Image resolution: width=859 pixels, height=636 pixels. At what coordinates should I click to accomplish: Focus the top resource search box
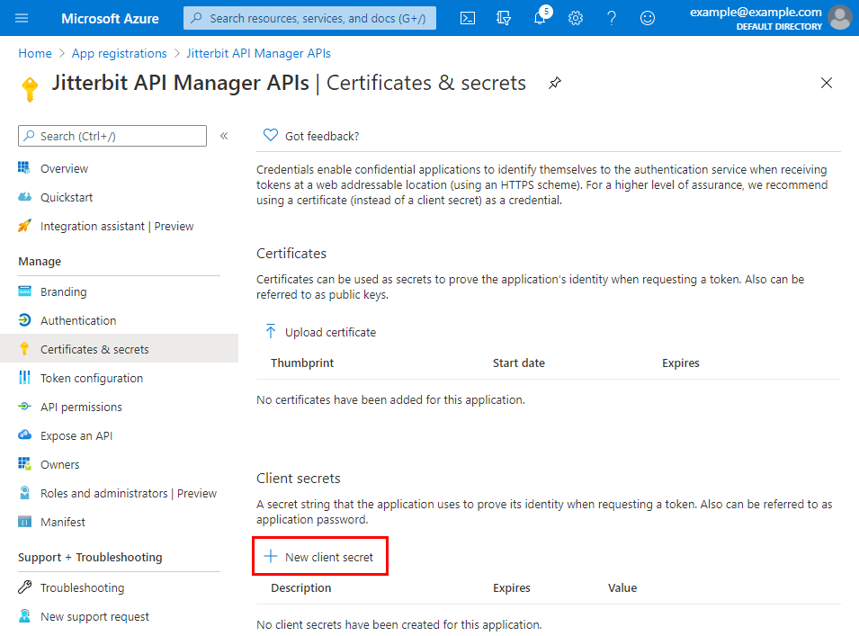coord(310,18)
